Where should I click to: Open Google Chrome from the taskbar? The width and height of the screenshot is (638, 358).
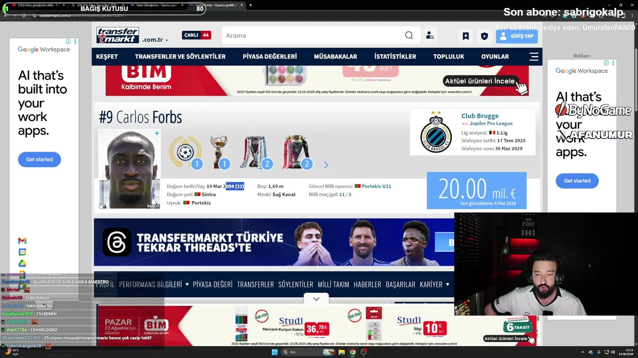point(352,352)
